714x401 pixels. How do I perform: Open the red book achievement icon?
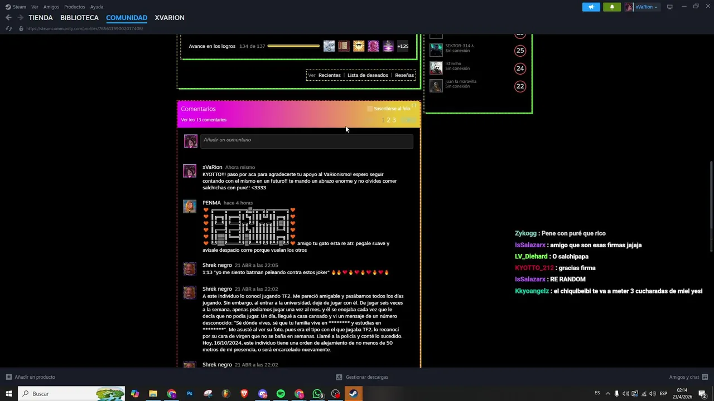(344, 46)
